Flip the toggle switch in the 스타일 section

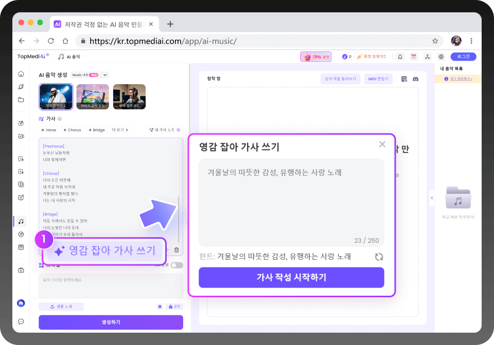[x=178, y=265]
